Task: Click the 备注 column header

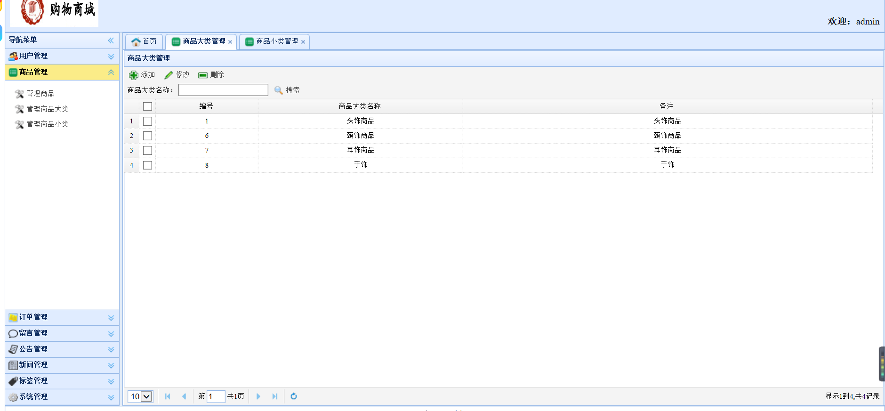Action: 667,106
